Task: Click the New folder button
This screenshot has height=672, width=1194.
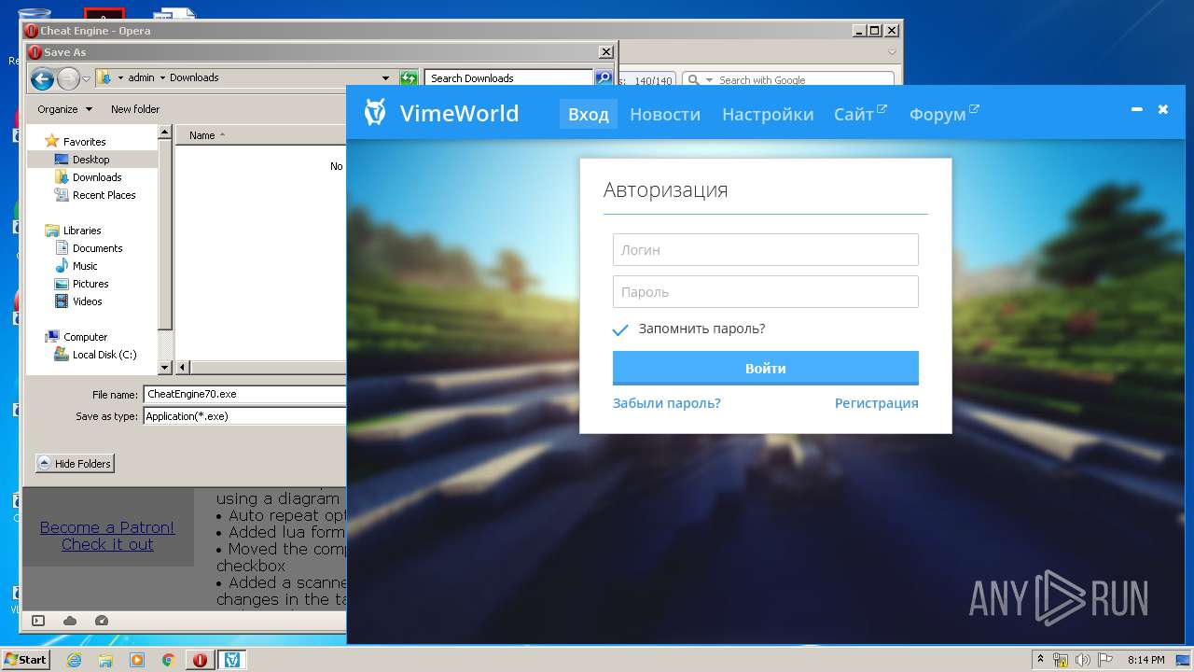Action: [x=135, y=109]
